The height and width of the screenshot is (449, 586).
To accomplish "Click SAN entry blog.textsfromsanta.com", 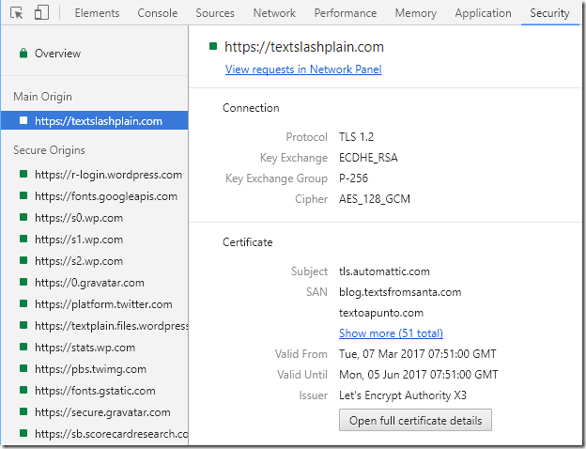I will (x=400, y=291).
